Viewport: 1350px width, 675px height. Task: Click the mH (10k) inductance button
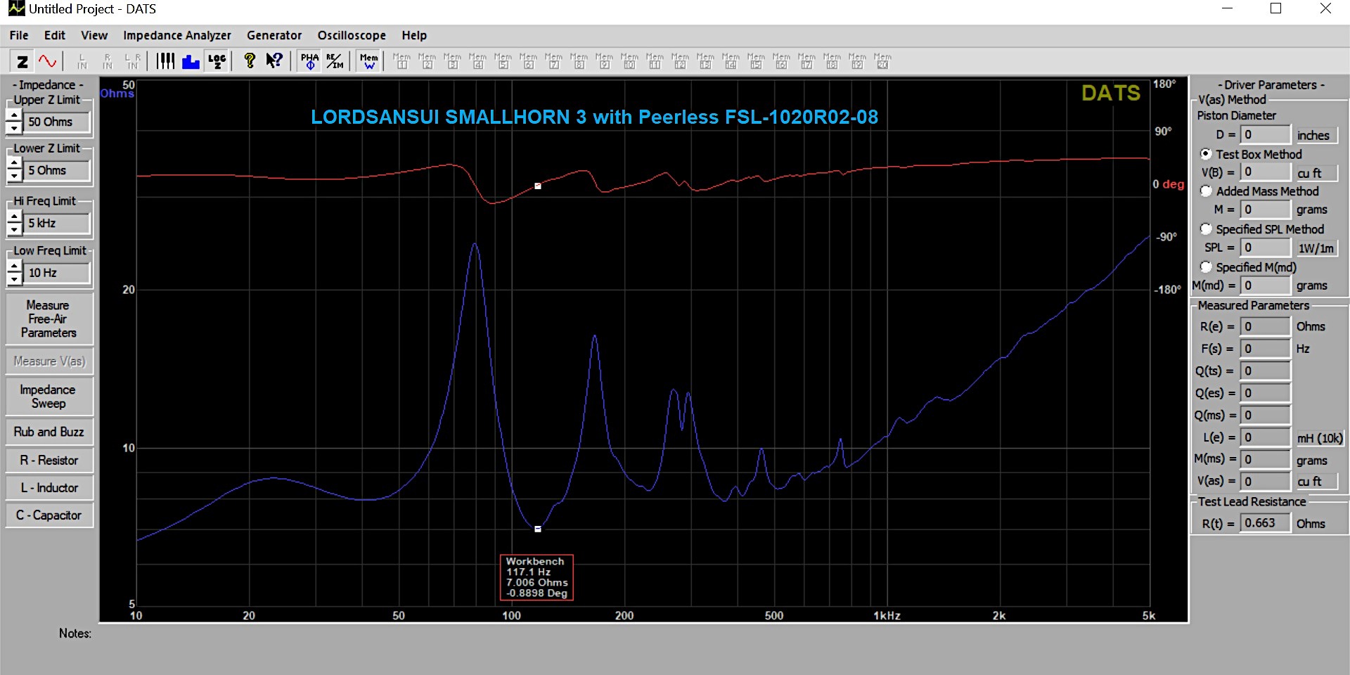[1320, 438]
